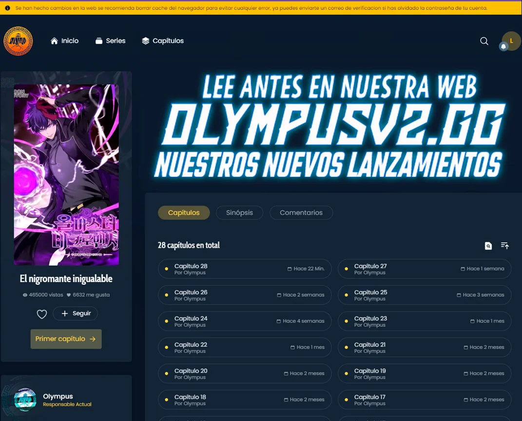The width and height of the screenshot is (522, 421).
Task: Toggle chapter sort order icon
Action: click(505, 246)
